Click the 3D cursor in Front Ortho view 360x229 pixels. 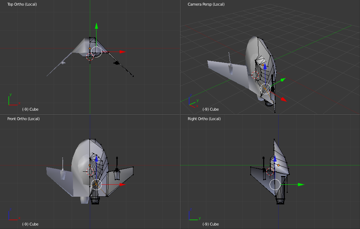[90, 172]
